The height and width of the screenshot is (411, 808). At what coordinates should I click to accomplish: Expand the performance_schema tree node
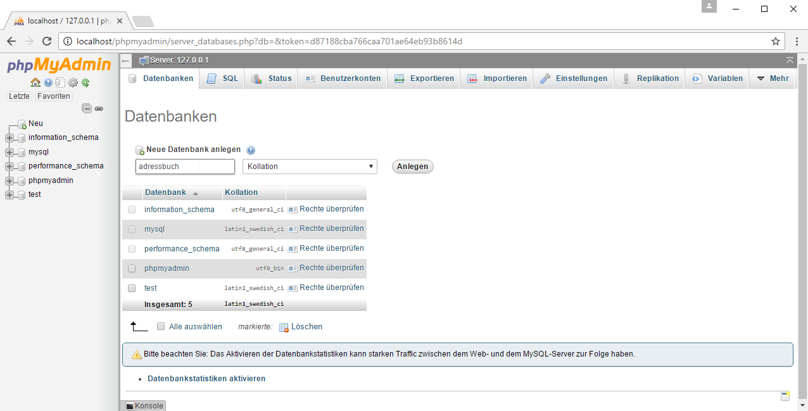click(x=9, y=167)
